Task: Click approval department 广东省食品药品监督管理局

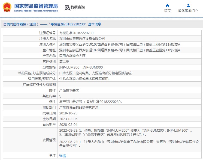Action: [x=79, y=107]
